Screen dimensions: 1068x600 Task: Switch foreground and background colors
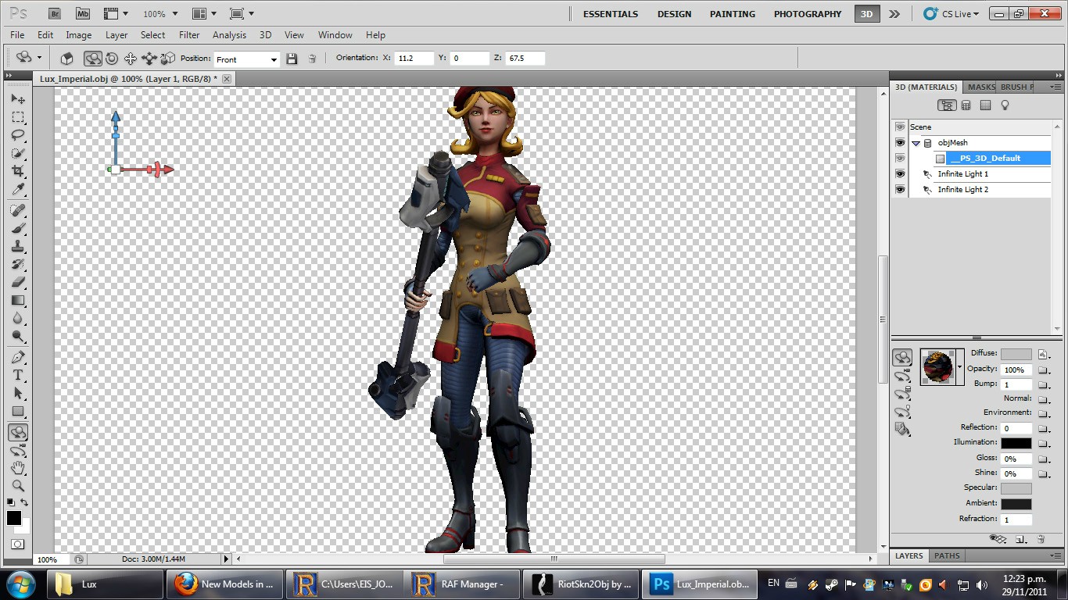pyautogui.click(x=25, y=502)
